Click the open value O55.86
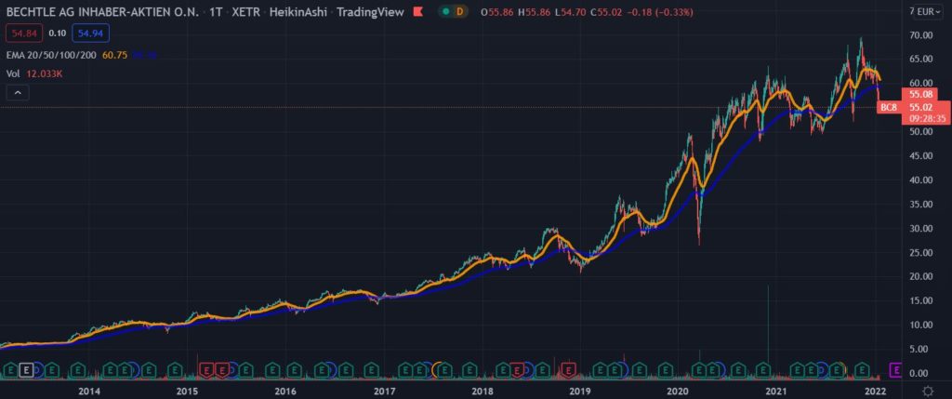This screenshot has width=952, height=399. pos(496,12)
